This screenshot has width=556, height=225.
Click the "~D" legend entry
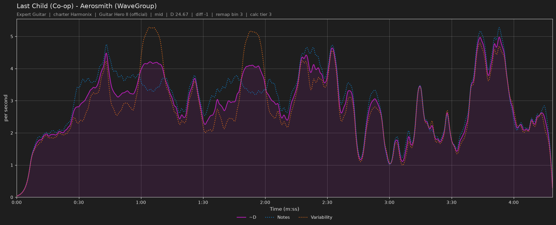(247, 217)
